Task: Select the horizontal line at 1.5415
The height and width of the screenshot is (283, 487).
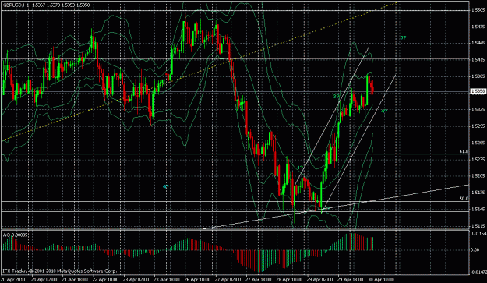Action: (x=235, y=58)
